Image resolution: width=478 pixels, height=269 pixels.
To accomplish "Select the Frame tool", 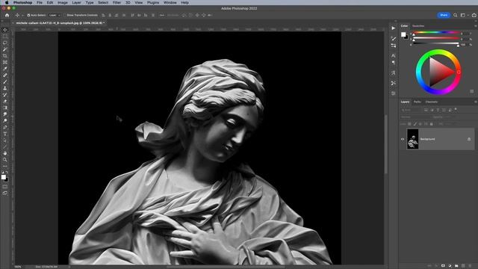I will point(5,62).
